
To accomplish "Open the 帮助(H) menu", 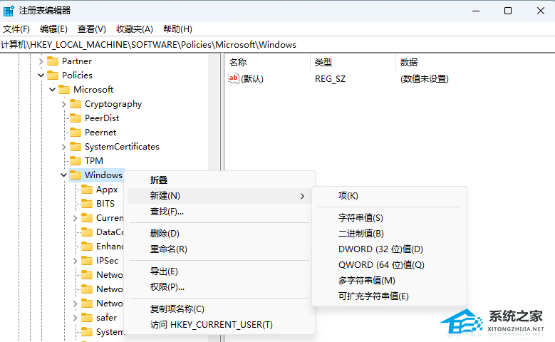I will [x=177, y=29].
